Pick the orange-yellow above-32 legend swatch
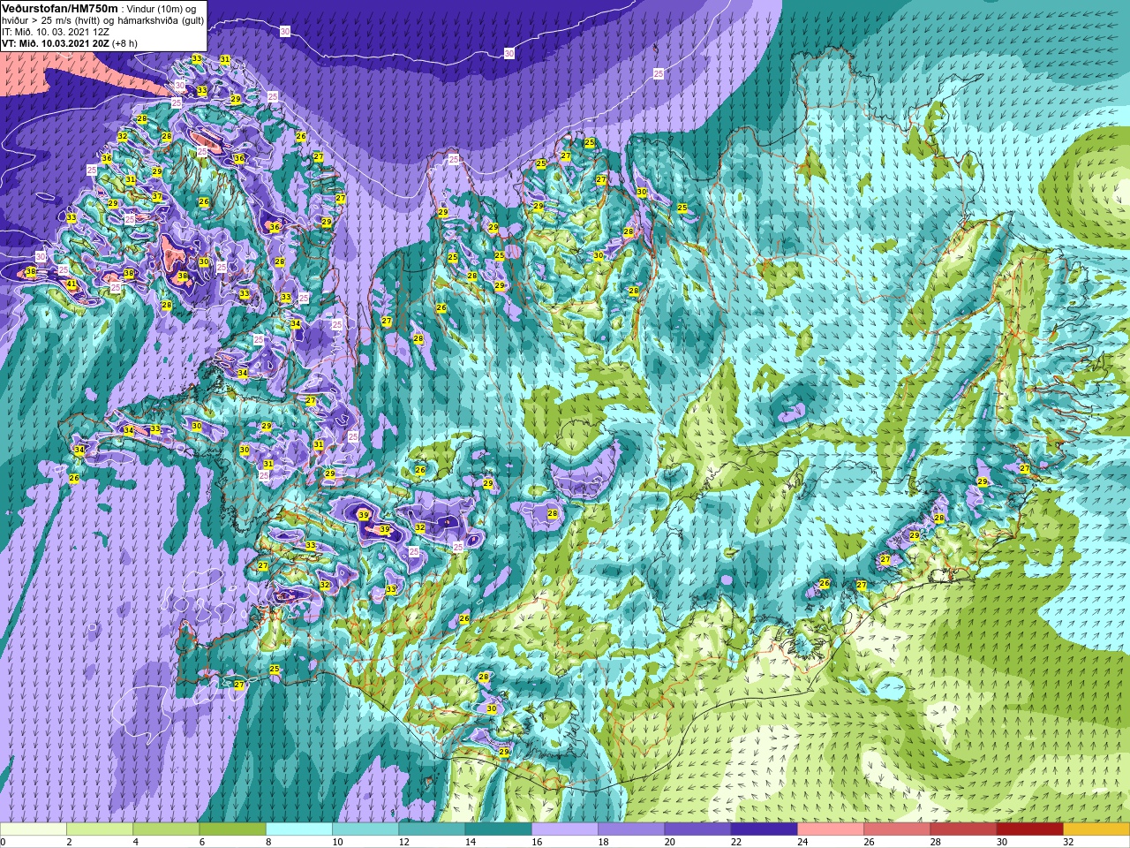1130x848 pixels. coord(1096,829)
